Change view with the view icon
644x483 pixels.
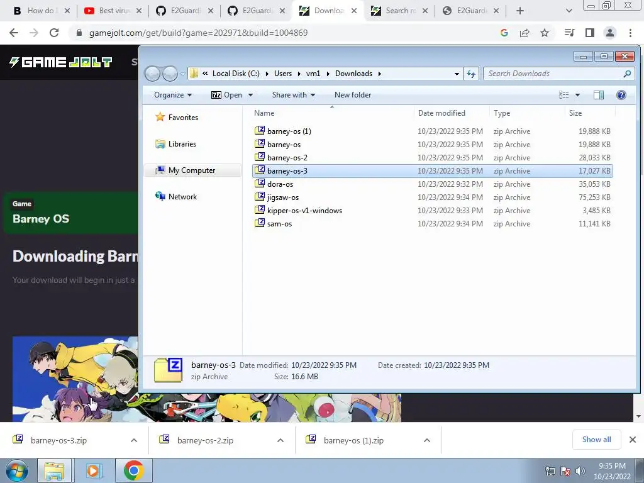[564, 95]
